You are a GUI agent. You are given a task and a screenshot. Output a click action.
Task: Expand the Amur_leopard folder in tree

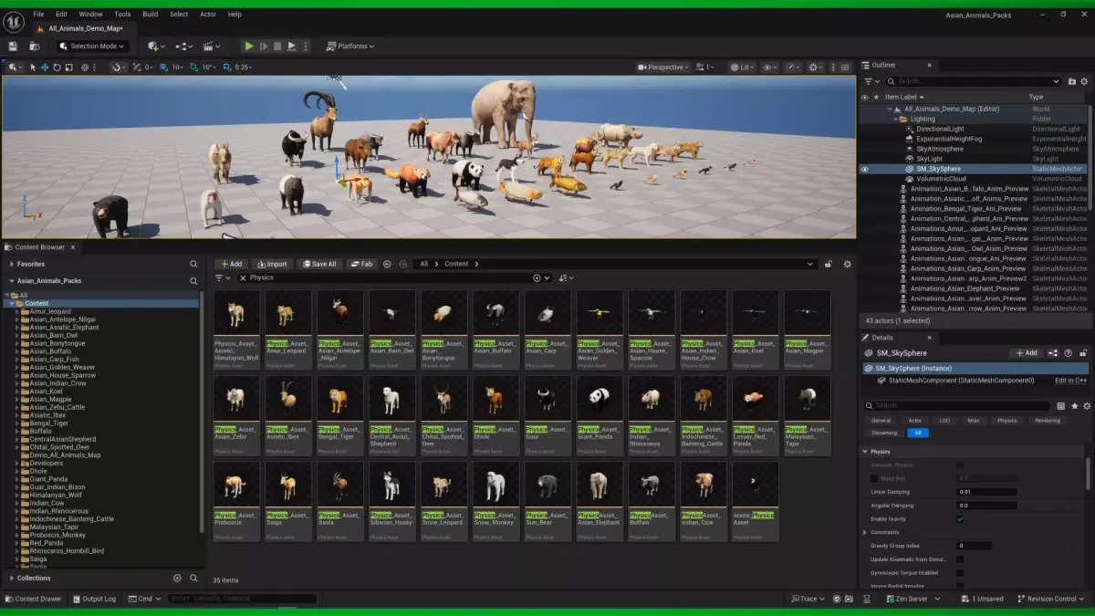click(17, 311)
